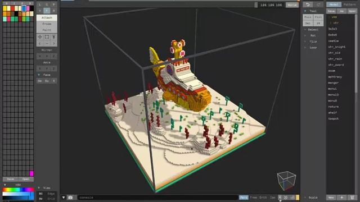This screenshot has height=202, width=360.
Task: Collapse the View section
Action: [x=39, y=188]
